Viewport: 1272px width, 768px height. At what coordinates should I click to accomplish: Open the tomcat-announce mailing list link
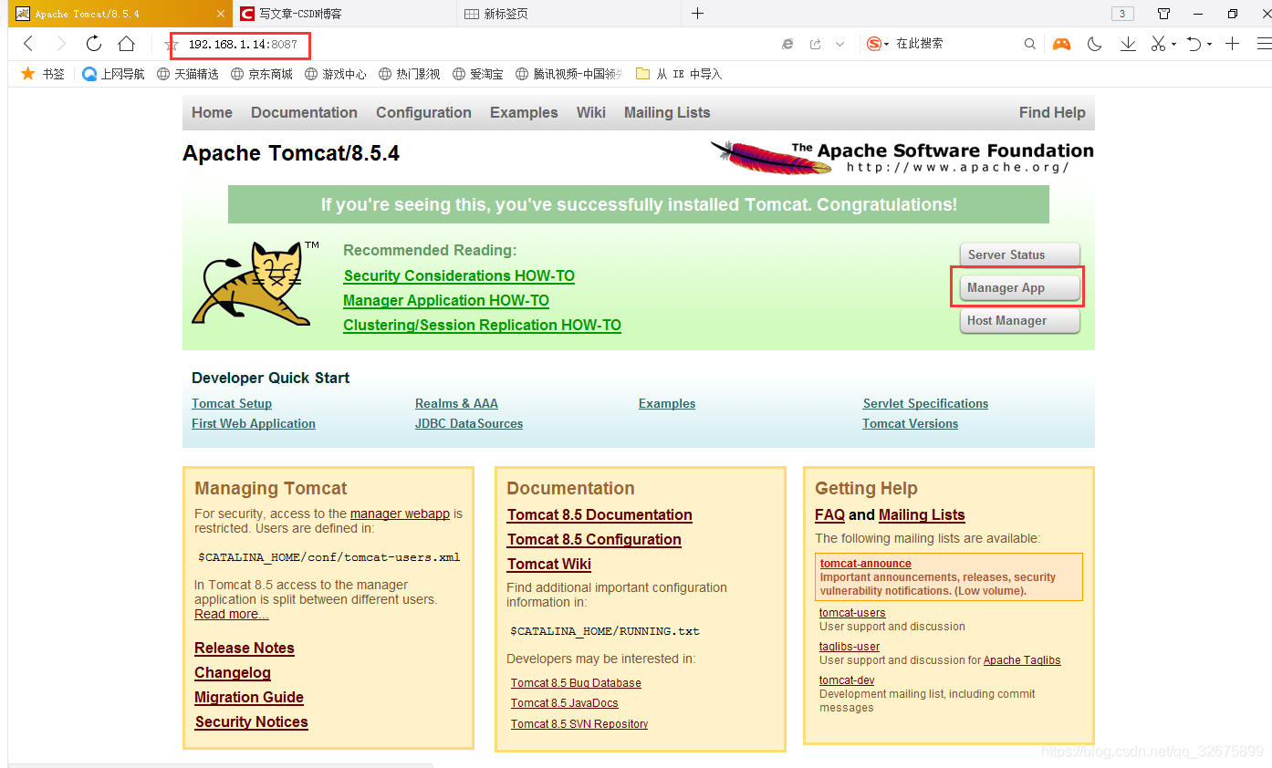865,564
